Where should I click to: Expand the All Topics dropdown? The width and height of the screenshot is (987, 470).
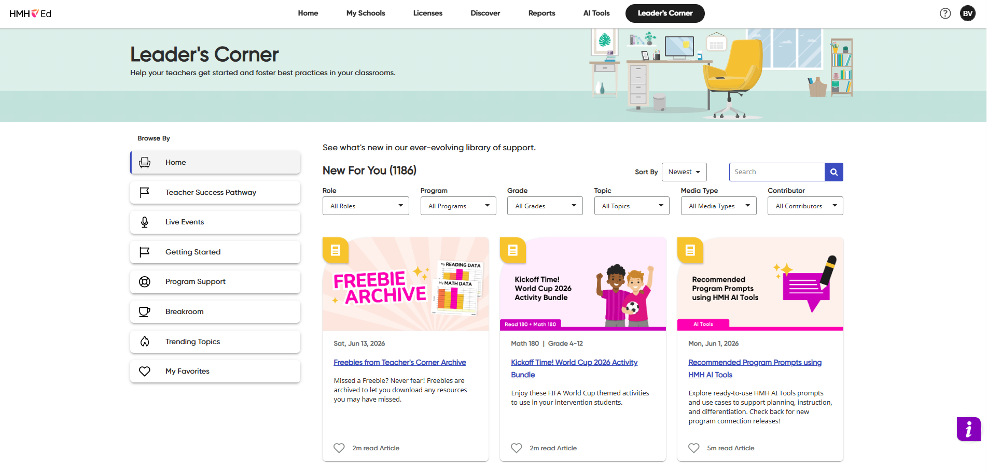coord(632,206)
